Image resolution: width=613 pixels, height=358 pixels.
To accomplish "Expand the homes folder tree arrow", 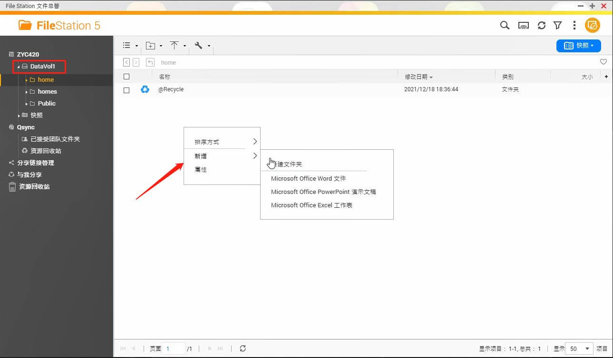I will point(27,92).
